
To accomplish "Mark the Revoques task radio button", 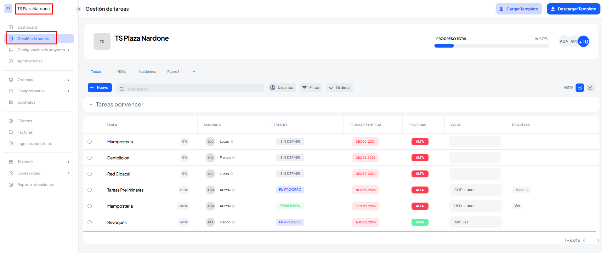I will (x=90, y=222).
